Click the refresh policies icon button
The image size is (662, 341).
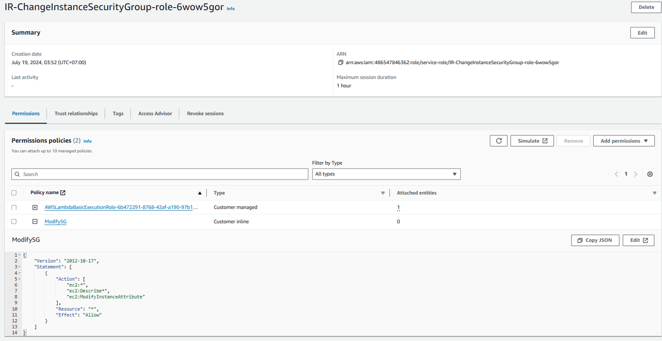coord(499,141)
